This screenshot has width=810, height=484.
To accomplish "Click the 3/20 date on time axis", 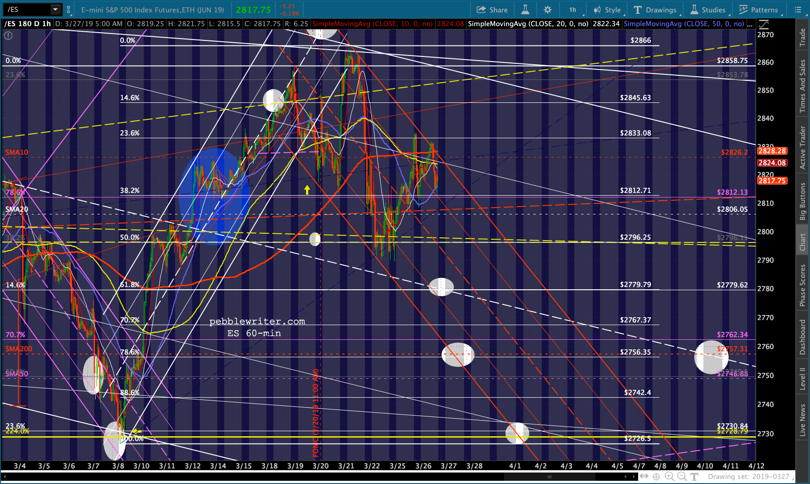I will pyautogui.click(x=321, y=466).
